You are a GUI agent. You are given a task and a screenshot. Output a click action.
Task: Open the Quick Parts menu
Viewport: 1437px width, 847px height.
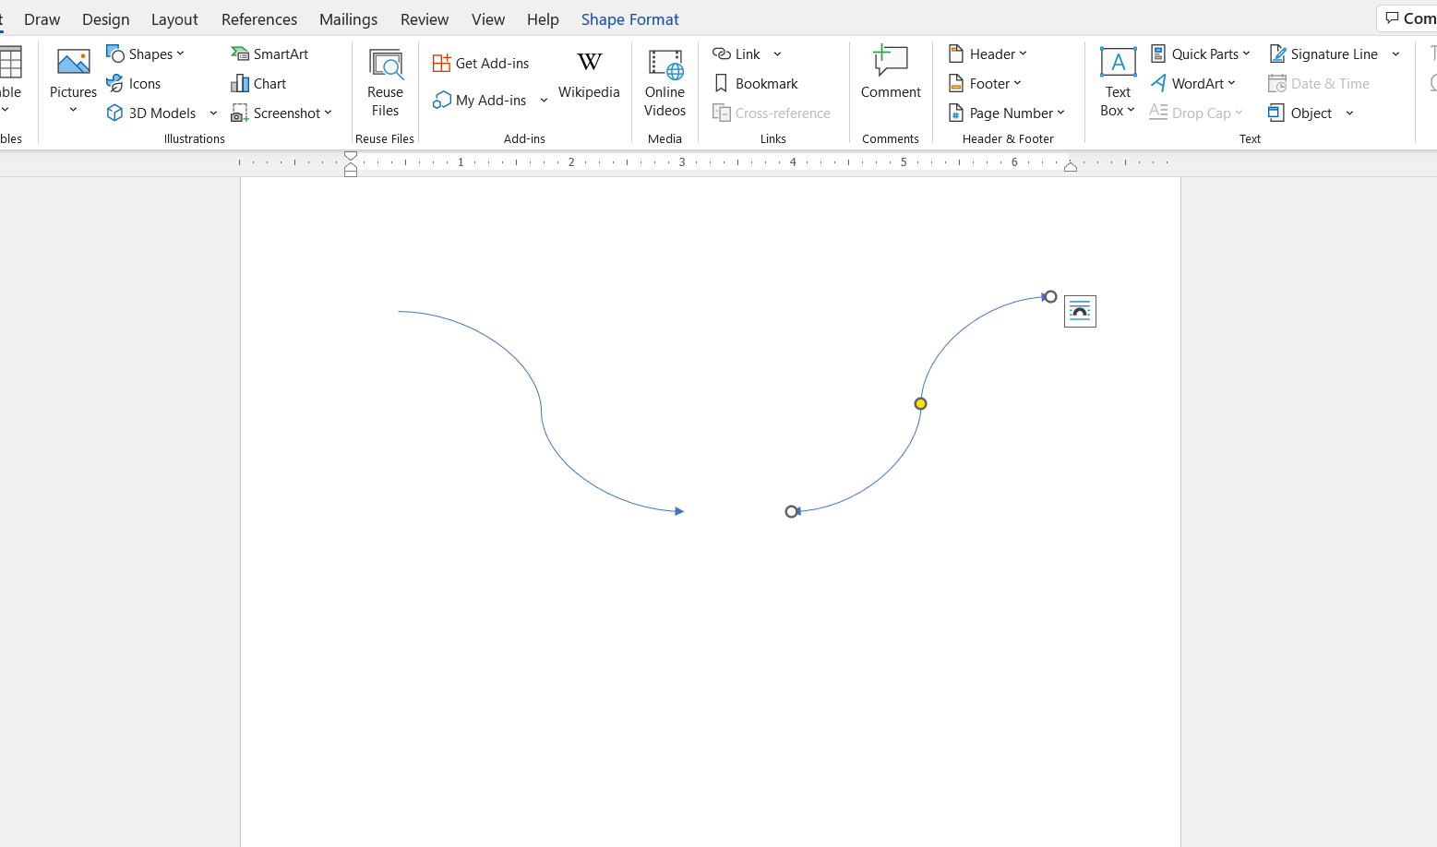tap(1201, 54)
